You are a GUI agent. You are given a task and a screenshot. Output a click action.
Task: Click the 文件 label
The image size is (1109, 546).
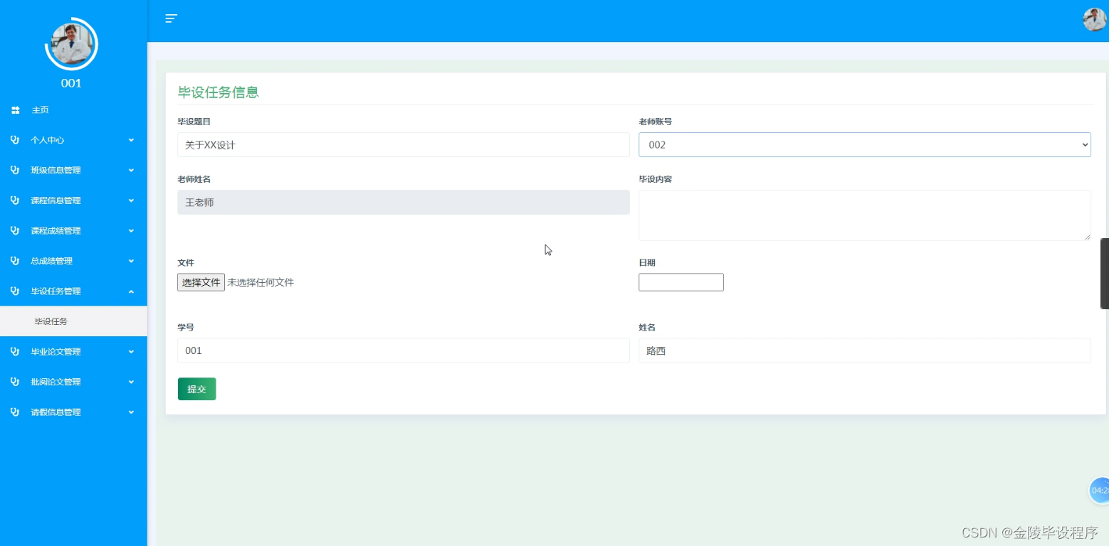click(x=186, y=262)
